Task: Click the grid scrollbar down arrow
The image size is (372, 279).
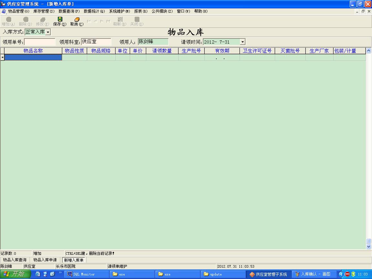Action: 368,246
